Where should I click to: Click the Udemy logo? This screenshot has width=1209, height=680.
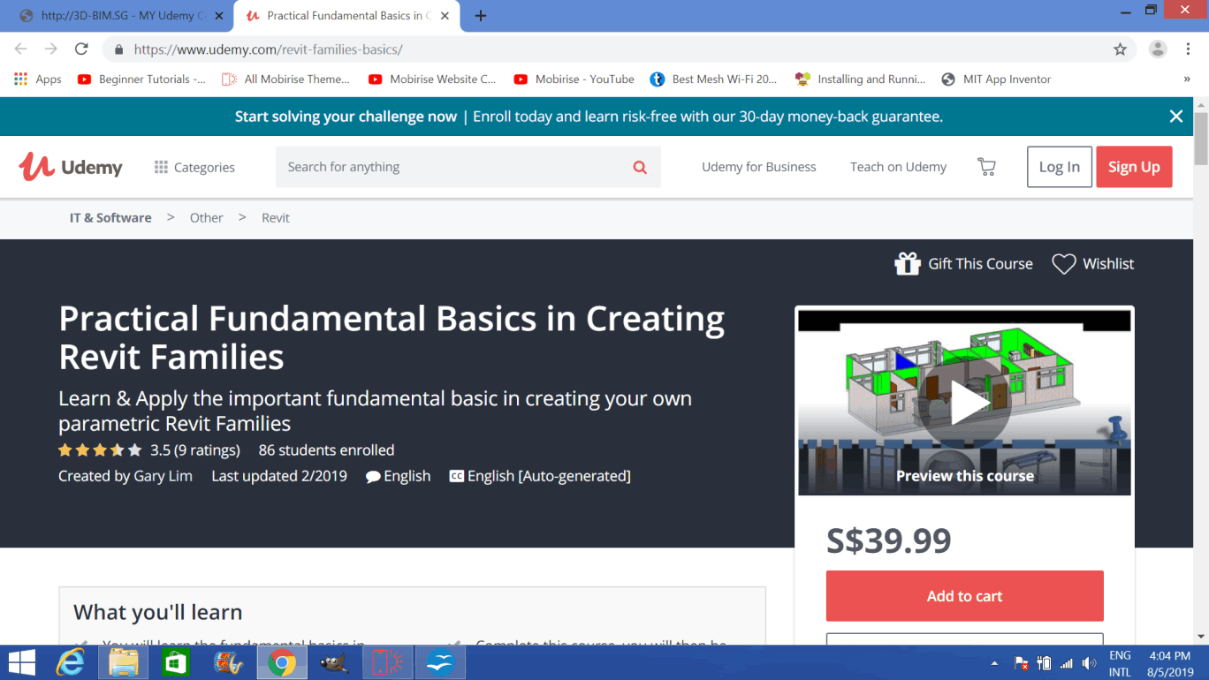tap(71, 167)
